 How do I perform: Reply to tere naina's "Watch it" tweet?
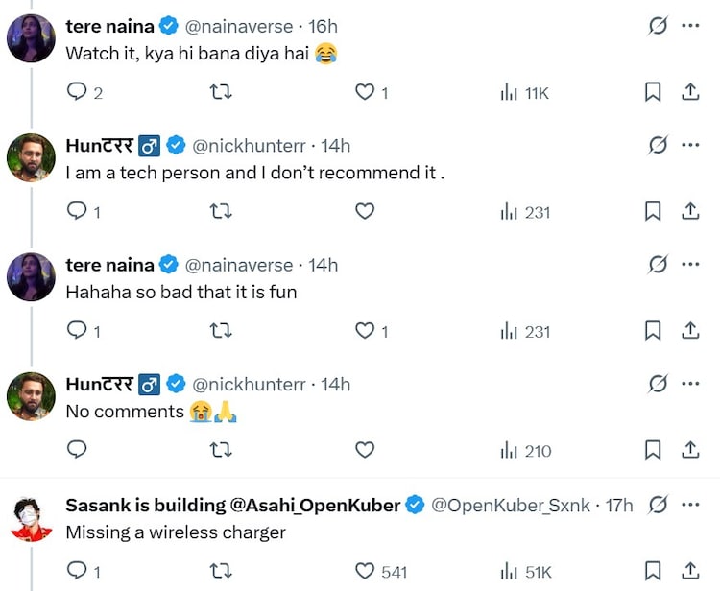tap(77, 92)
